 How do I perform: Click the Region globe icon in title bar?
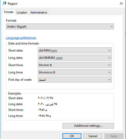4,3
